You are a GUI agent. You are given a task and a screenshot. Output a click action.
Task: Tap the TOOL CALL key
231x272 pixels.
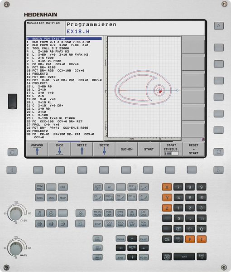(120, 223)
